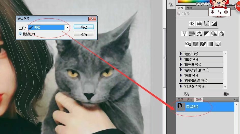Click the Paths panel scroll up arrow
The width and height of the screenshot is (240, 134).
[x=236, y=105]
